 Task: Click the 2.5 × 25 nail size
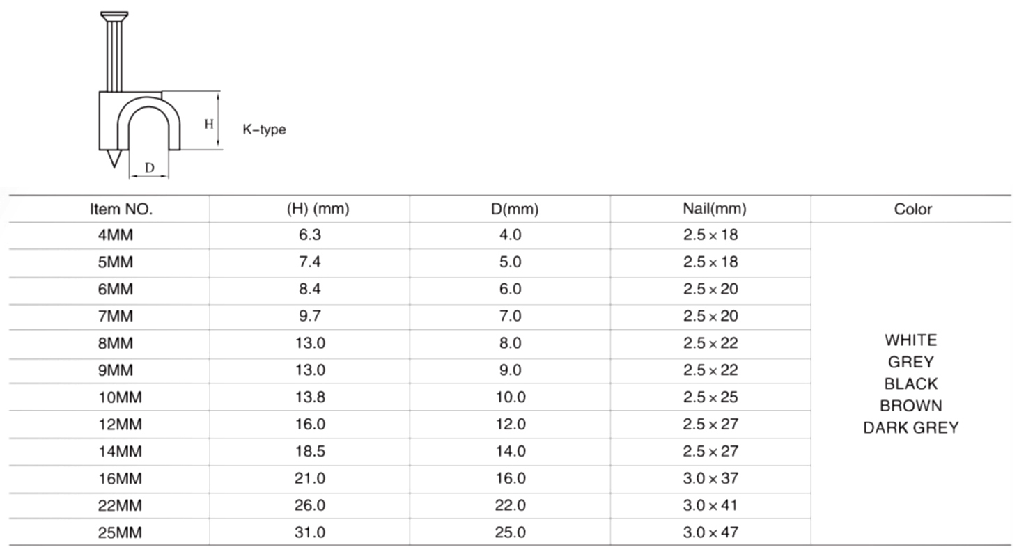(710, 397)
